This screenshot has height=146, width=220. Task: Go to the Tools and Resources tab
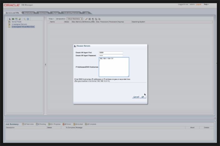[x=71, y=13]
